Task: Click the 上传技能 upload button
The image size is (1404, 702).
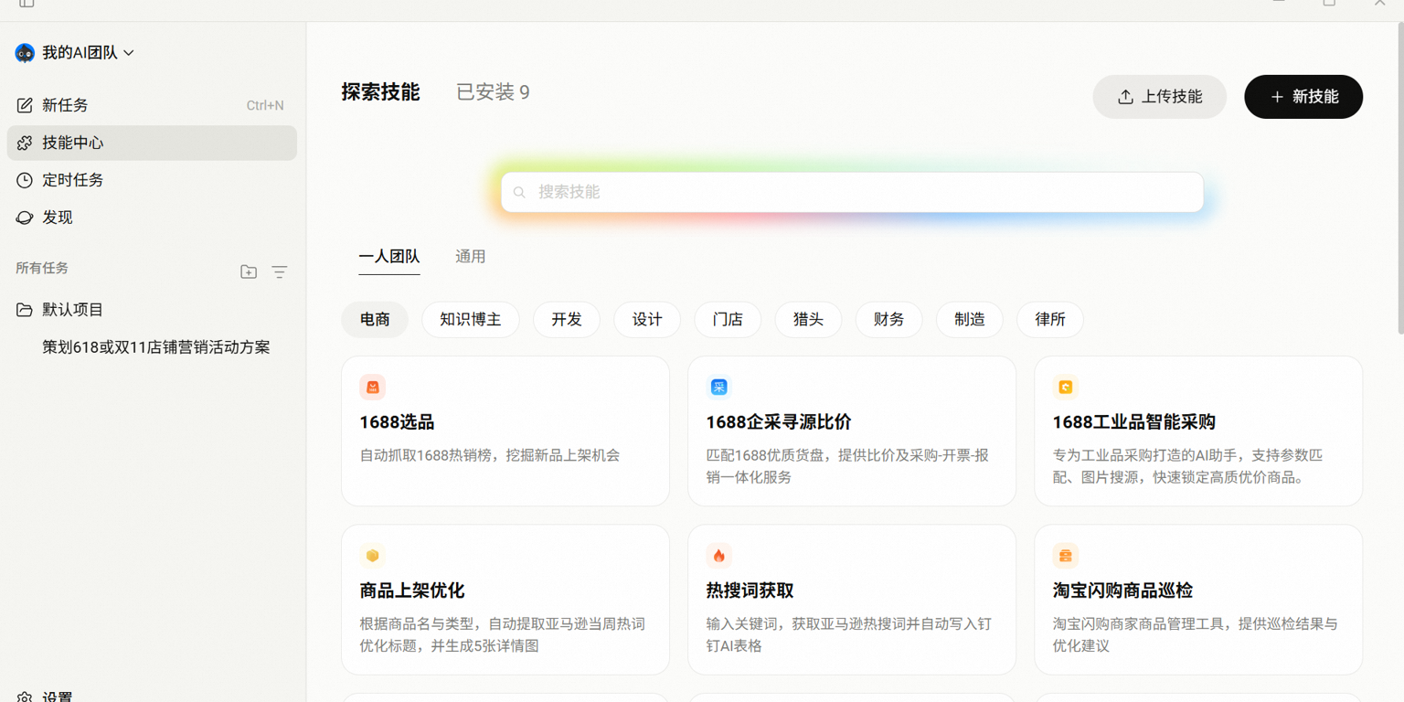Action: point(1159,96)
